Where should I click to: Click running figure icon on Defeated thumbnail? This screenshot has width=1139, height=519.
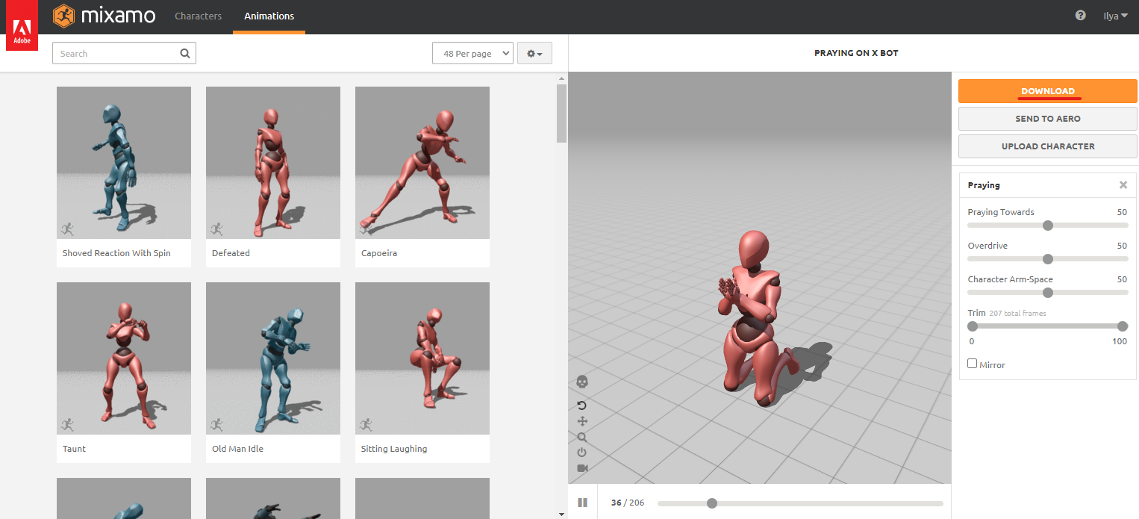(x=216, y=229)
